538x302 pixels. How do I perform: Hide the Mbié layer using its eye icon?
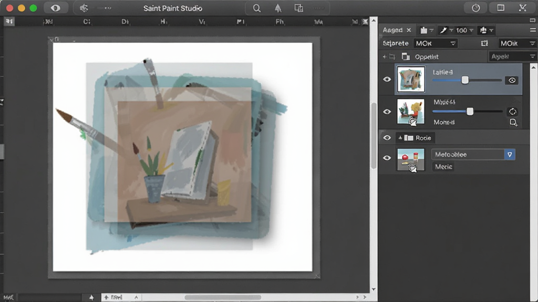387,112
